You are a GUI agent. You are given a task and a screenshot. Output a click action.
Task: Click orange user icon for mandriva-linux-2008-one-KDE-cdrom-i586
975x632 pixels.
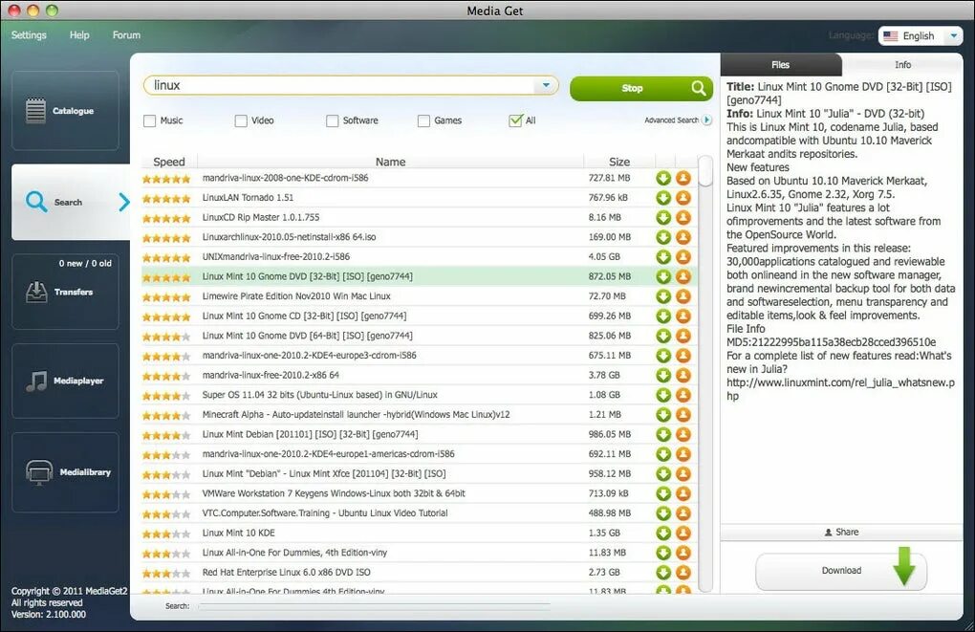[683, 178]
